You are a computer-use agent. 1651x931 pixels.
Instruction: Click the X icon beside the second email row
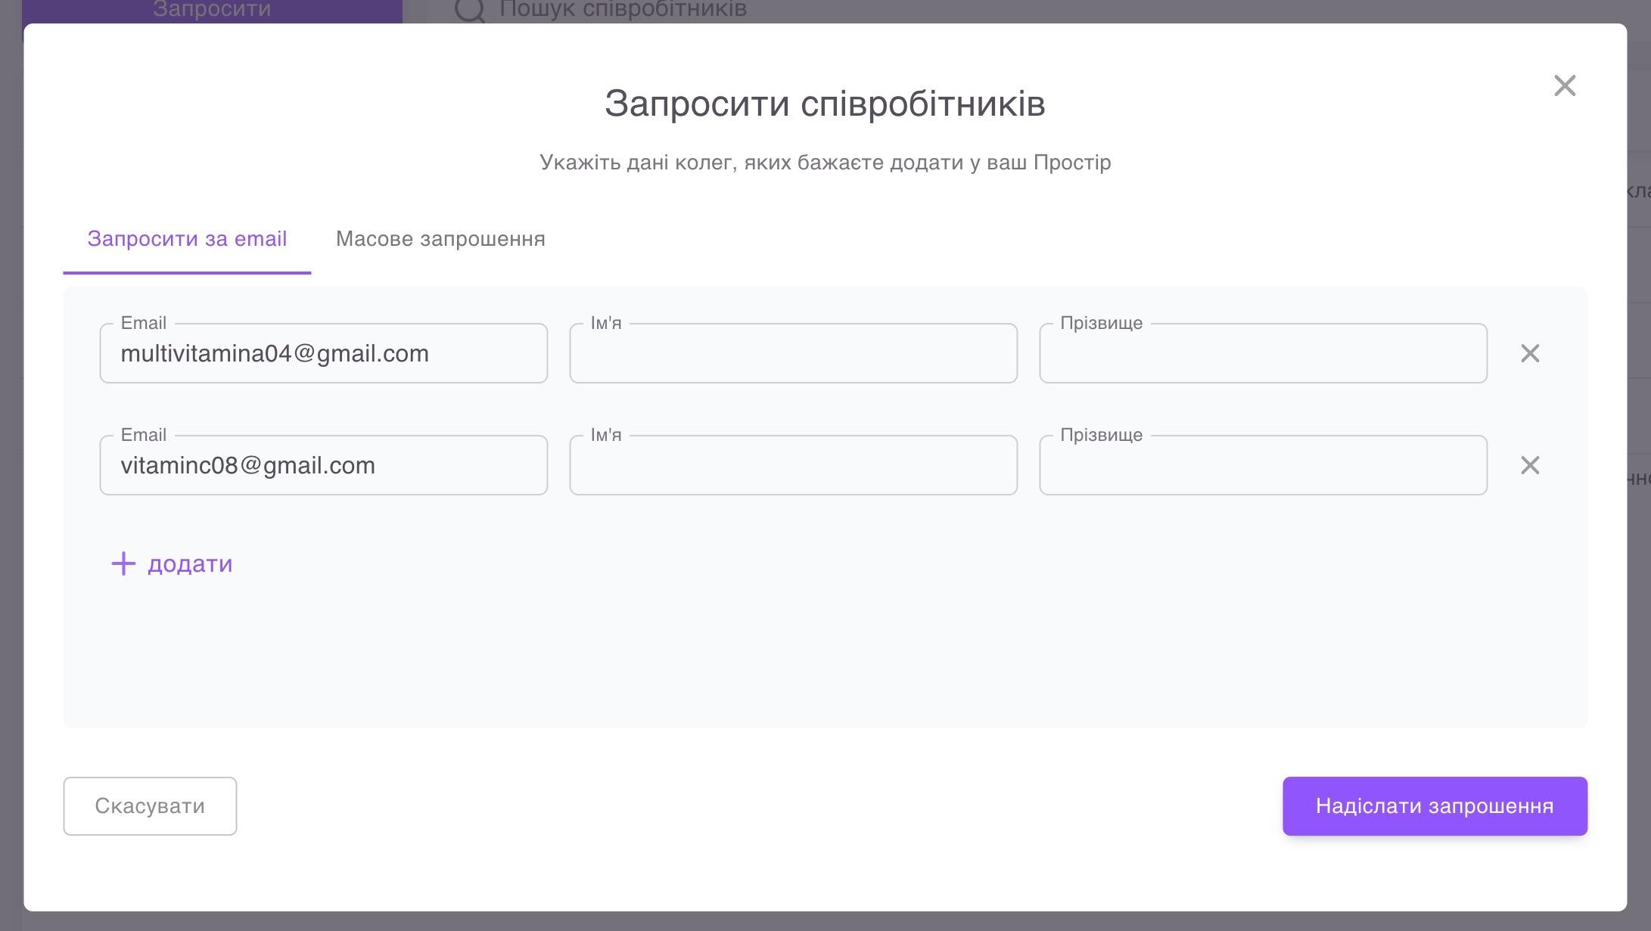[x=1531, y=465]
